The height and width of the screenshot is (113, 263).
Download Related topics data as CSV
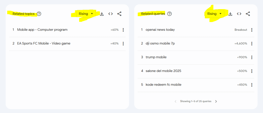(102, 14)
